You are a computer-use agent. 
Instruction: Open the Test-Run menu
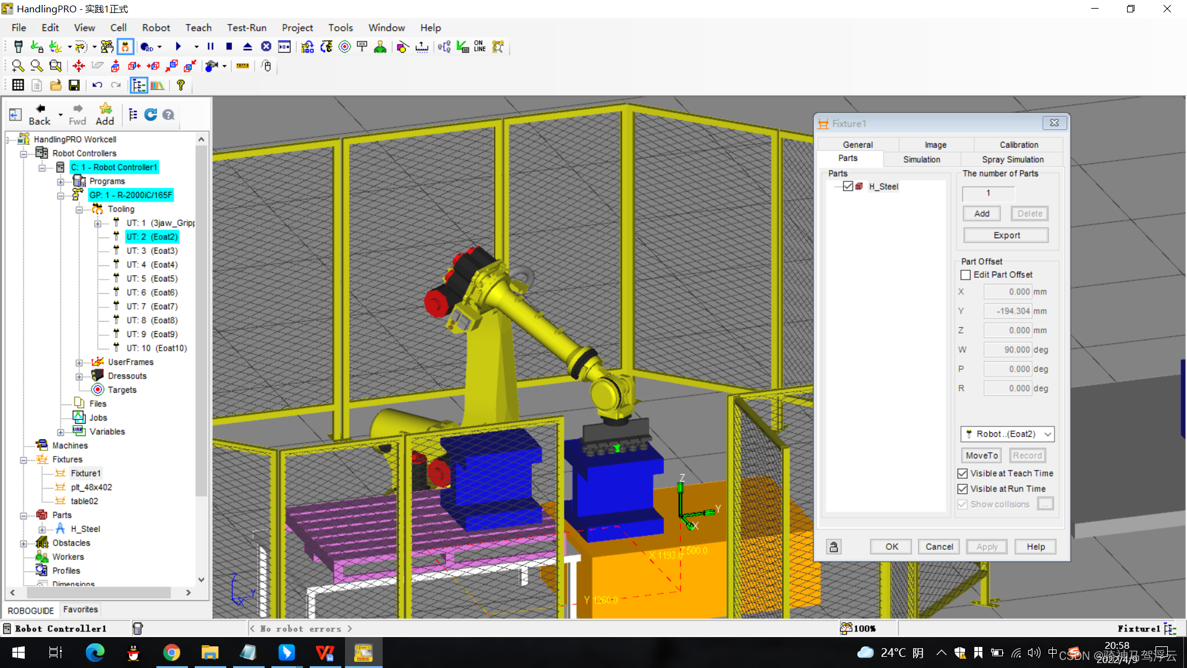247,28
